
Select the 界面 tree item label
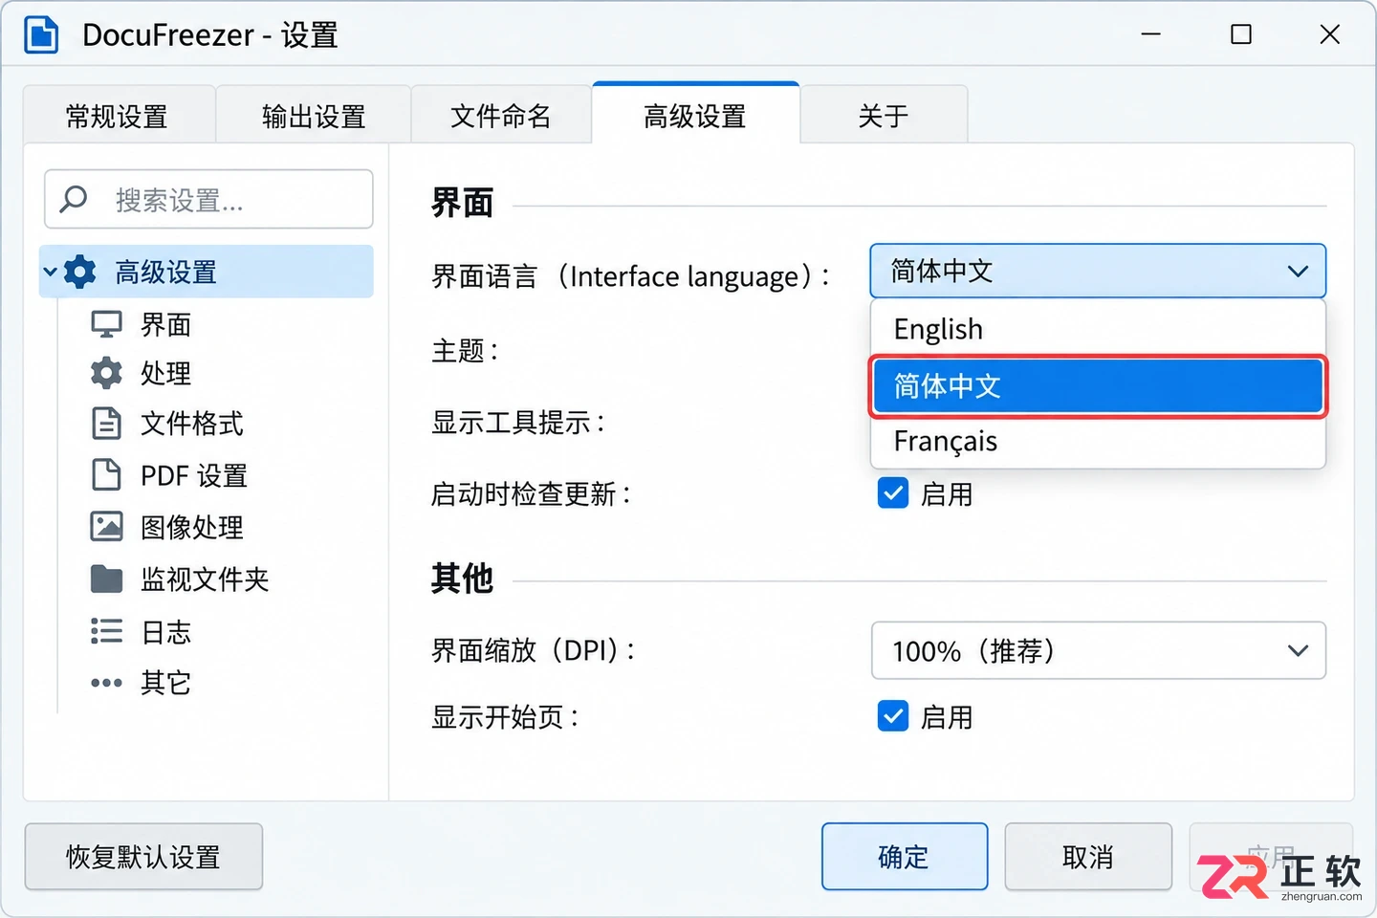(x=166, y=324)
